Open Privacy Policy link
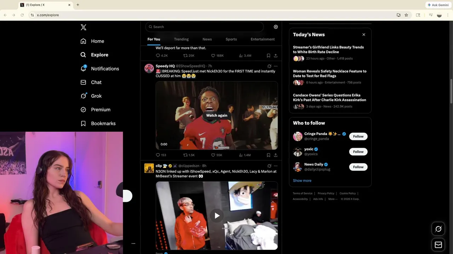The image size is (453, 254). [x=326, y=193]
